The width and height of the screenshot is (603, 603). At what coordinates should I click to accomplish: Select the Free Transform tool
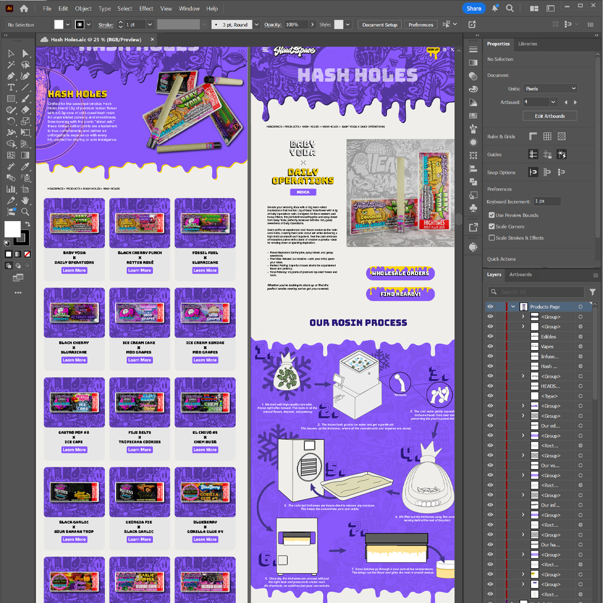25,133
